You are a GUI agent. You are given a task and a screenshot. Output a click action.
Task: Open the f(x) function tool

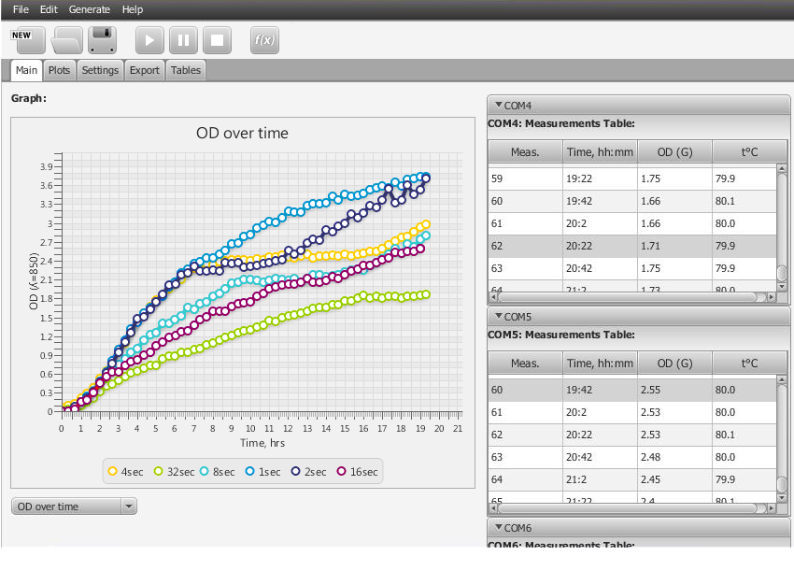(264, 40)
